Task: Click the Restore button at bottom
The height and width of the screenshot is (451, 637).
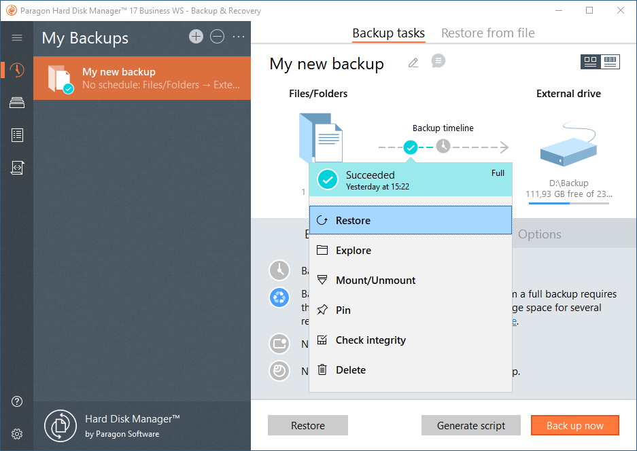Action: 308,425
